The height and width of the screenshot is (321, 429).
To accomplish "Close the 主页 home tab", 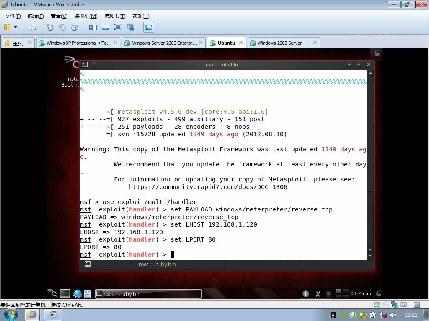I will click(30, 43).
